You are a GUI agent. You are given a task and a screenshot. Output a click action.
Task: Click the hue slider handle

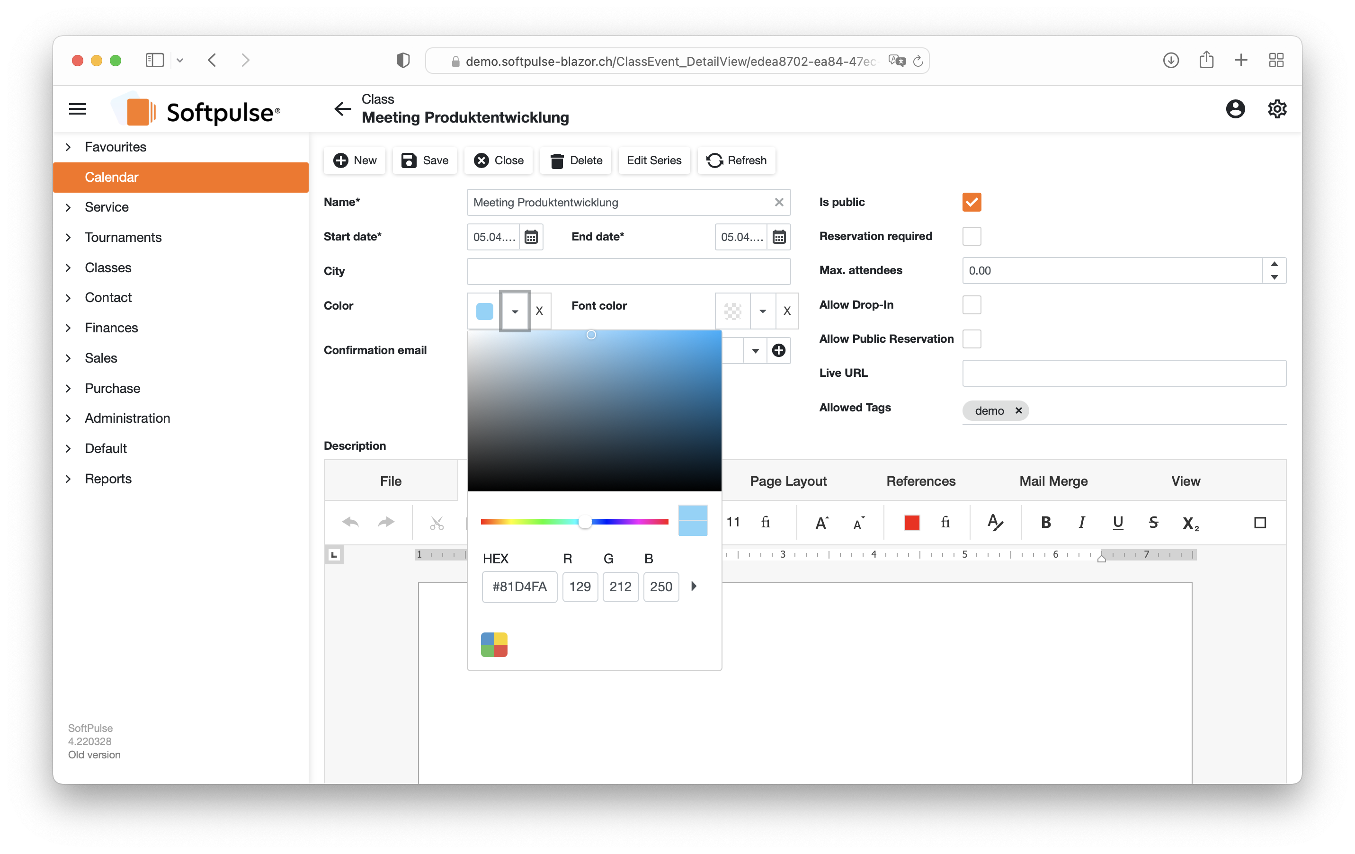pos(585,522)
